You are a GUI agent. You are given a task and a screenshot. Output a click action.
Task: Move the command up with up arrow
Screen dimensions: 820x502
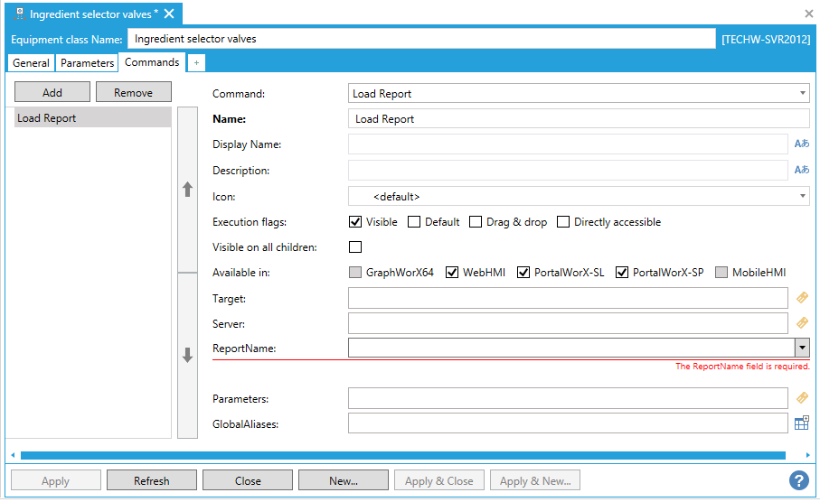click(188, 190)
